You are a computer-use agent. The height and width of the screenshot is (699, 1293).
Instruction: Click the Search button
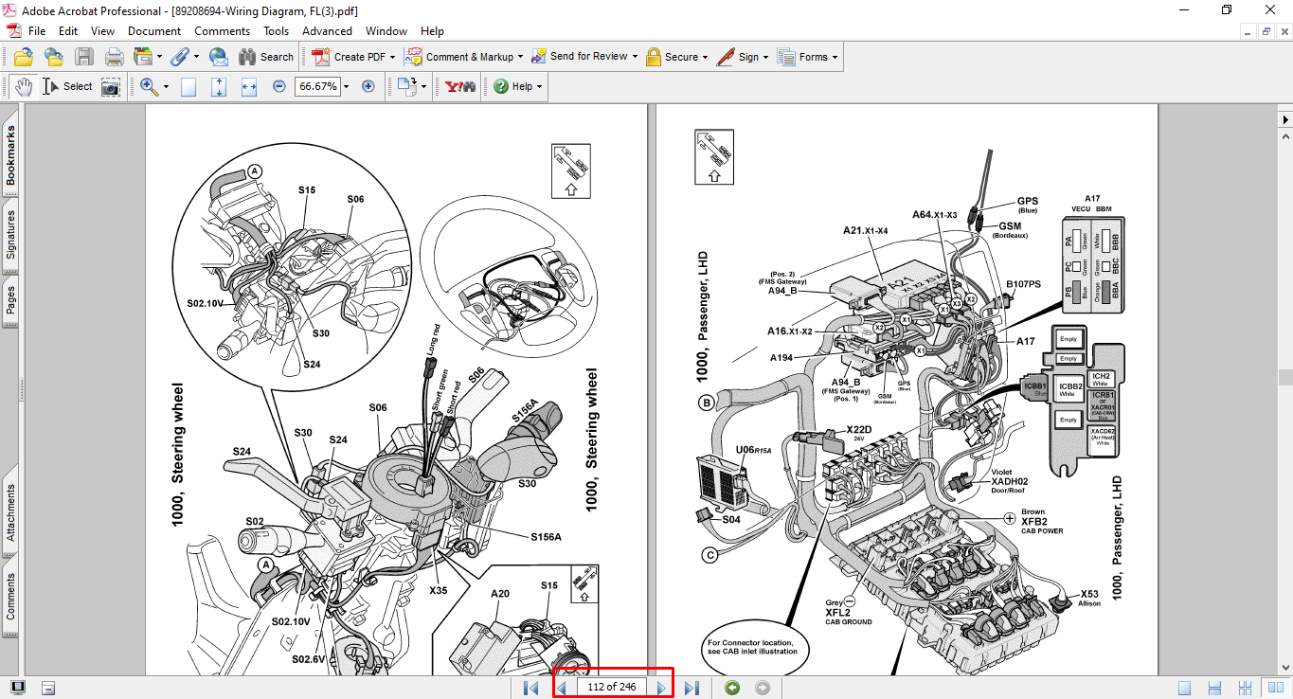pos(266,57)
